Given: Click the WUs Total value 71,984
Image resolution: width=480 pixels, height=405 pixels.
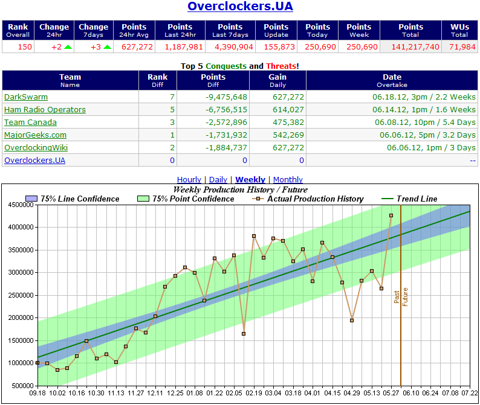Looking at the screenshot, I should pyautogui.click(x=462, y=46).
